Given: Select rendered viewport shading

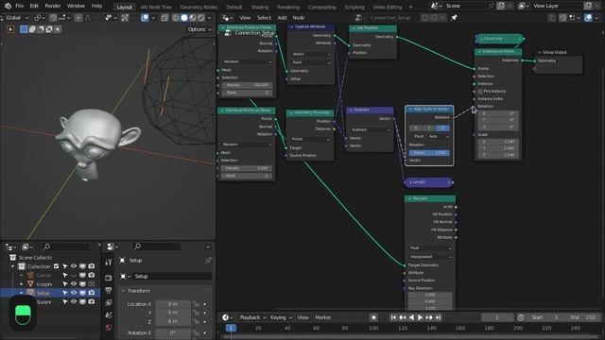Looking at the screenshot, I should point(201,18).
